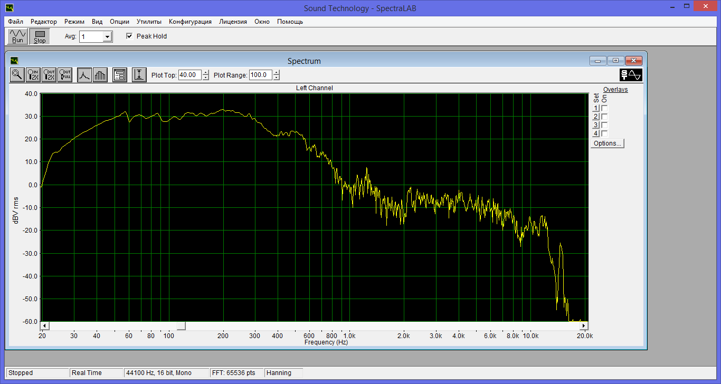Open the Вид menu
The height and width of the screenshot is (384, 721).
(97, 22)
